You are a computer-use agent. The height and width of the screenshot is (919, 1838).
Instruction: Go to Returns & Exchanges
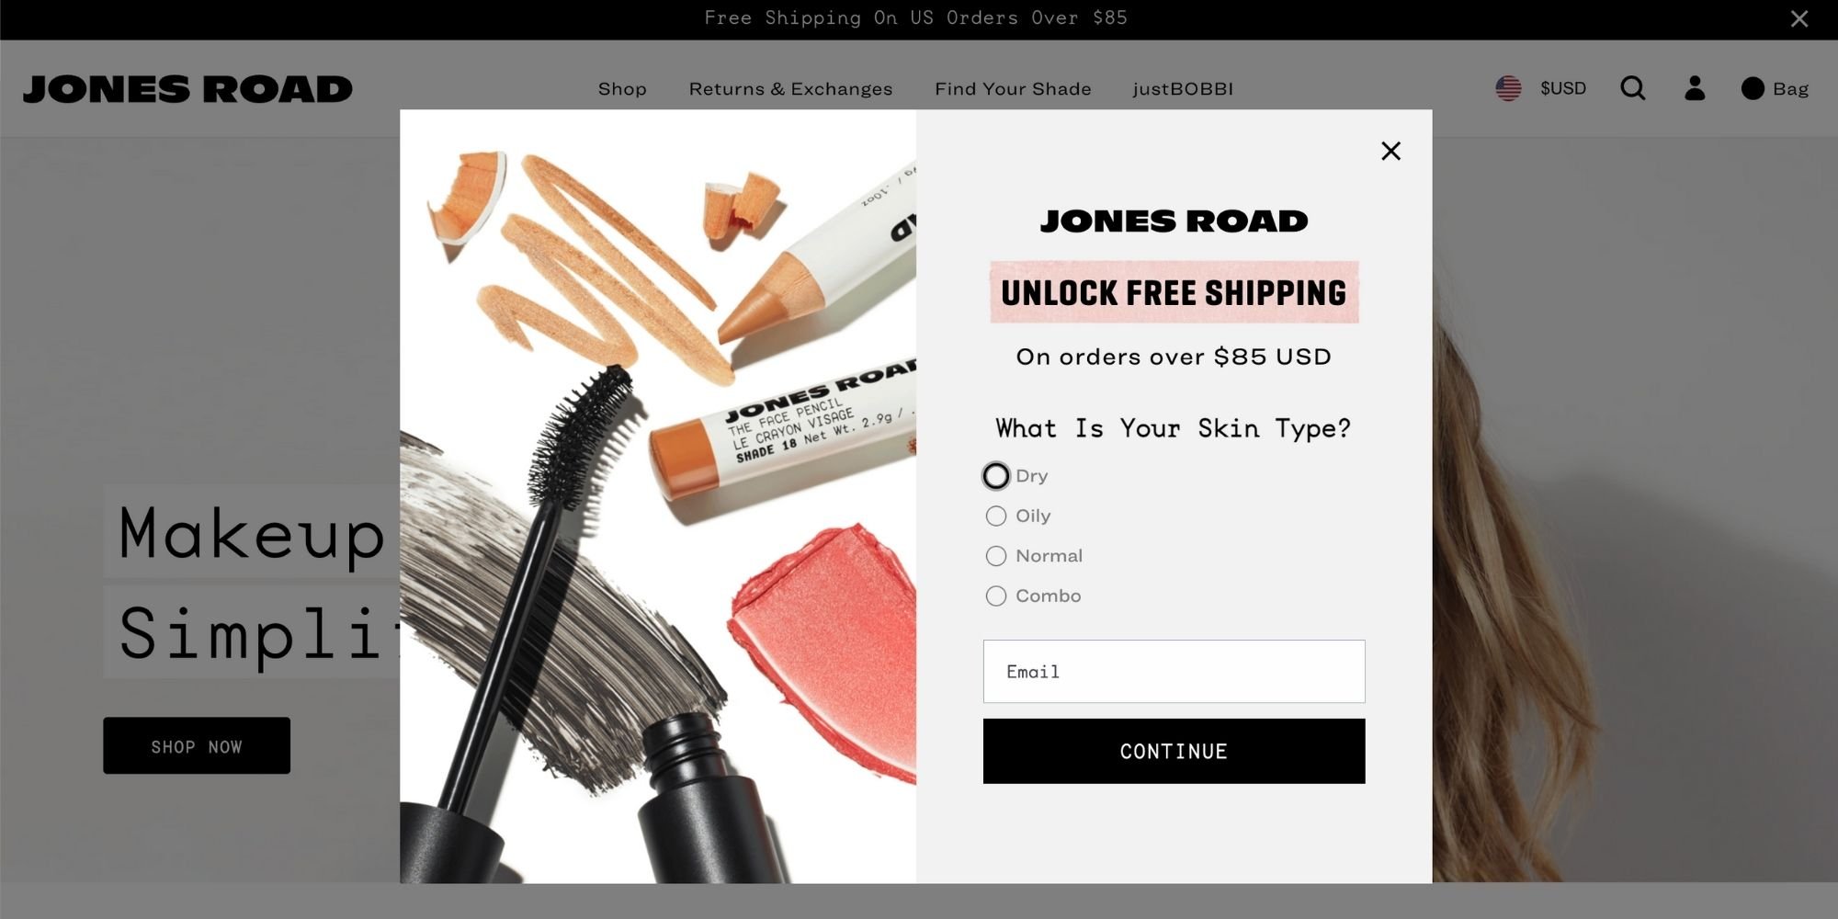[790, 89]
